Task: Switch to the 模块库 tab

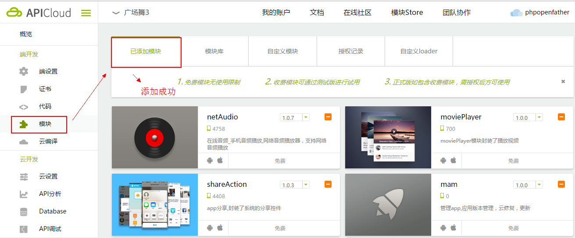Action: (214, 51)
